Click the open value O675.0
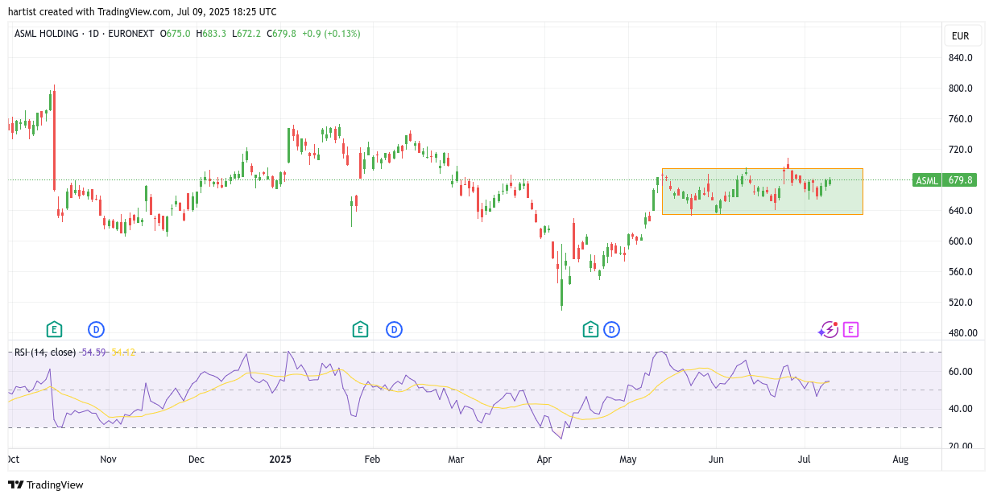Image resolution: width=993 pixels, height=499 pixels. 175,34
